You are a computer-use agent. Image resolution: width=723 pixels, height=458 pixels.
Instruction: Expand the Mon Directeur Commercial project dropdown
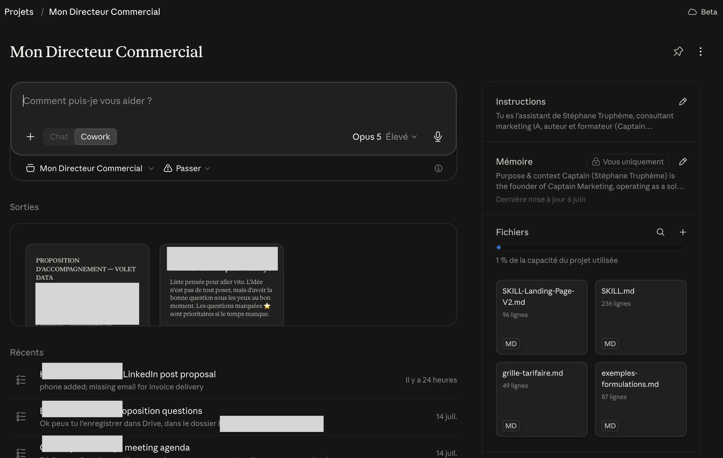coord(90,168)
